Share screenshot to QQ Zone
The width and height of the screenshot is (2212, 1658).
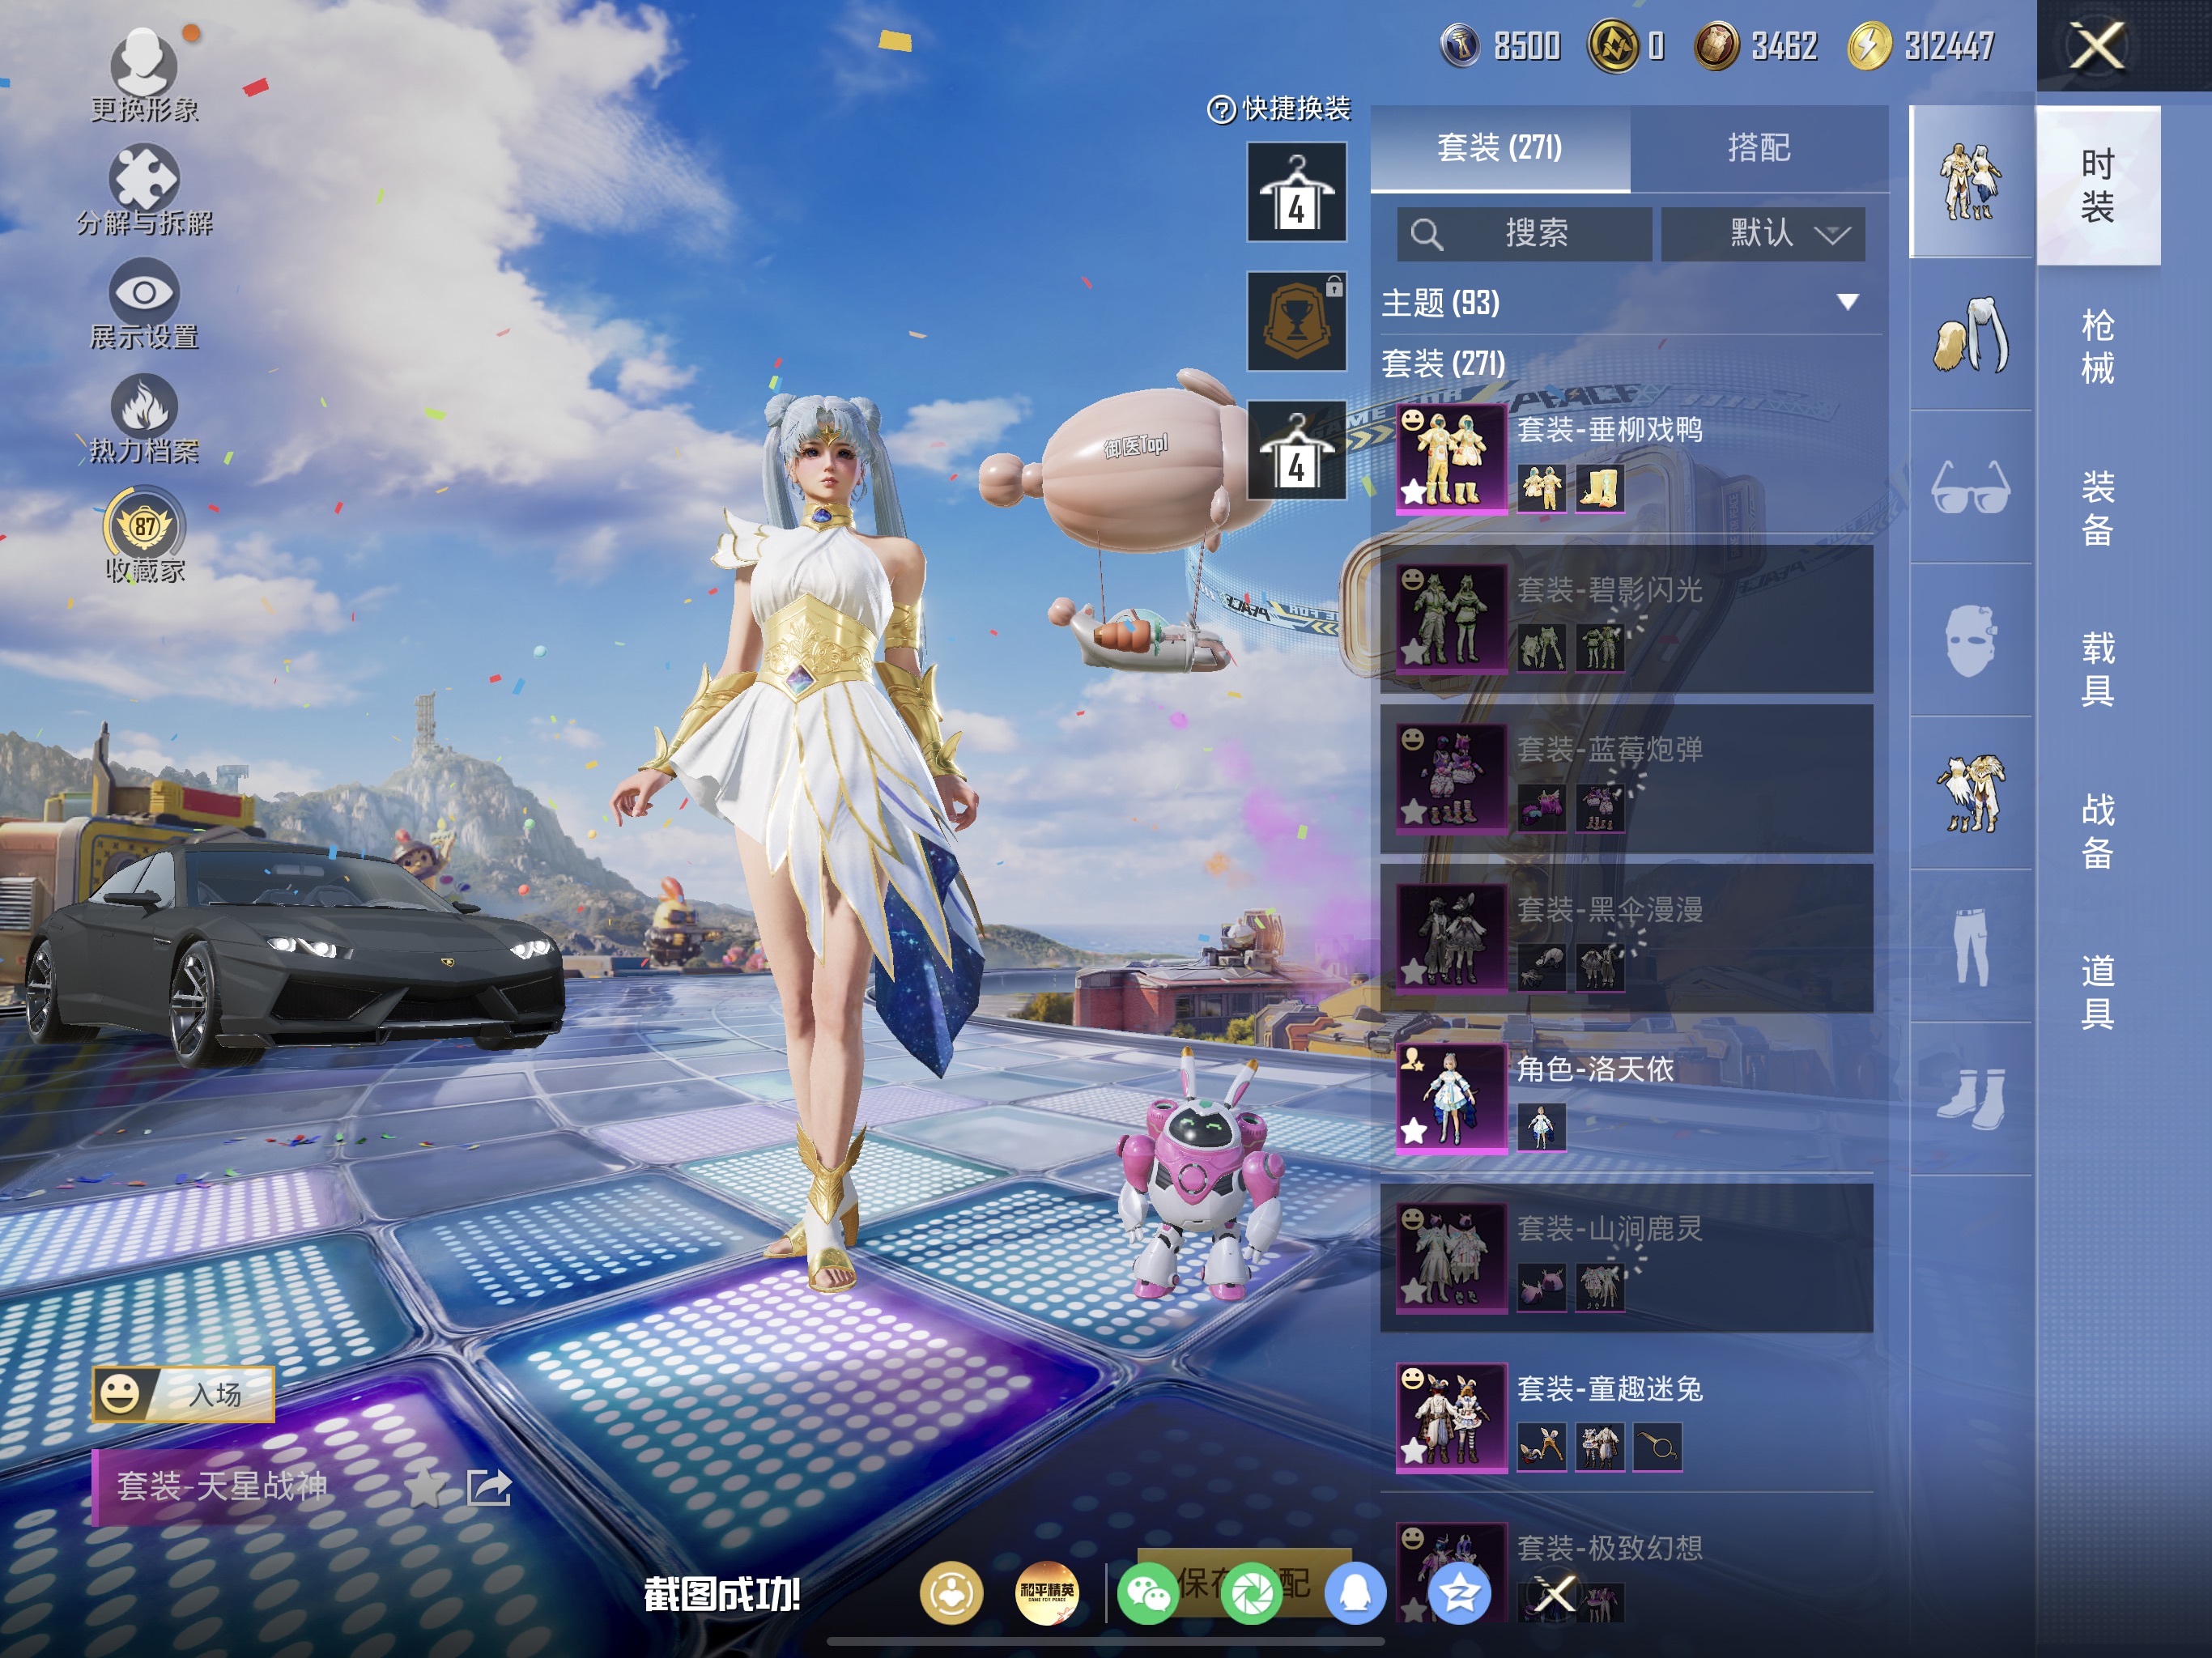coord(1459,1594)
